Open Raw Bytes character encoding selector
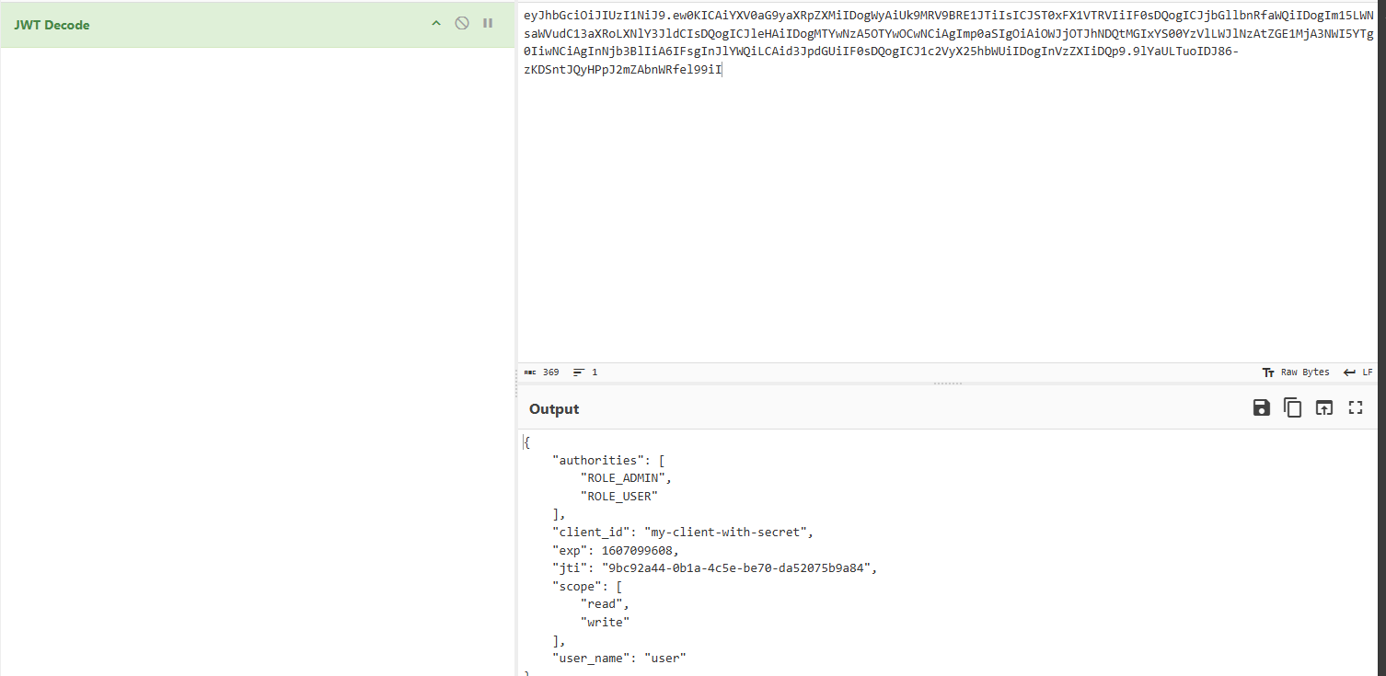This screenshot has height=676, width=1386. [x=1296, y=372]
